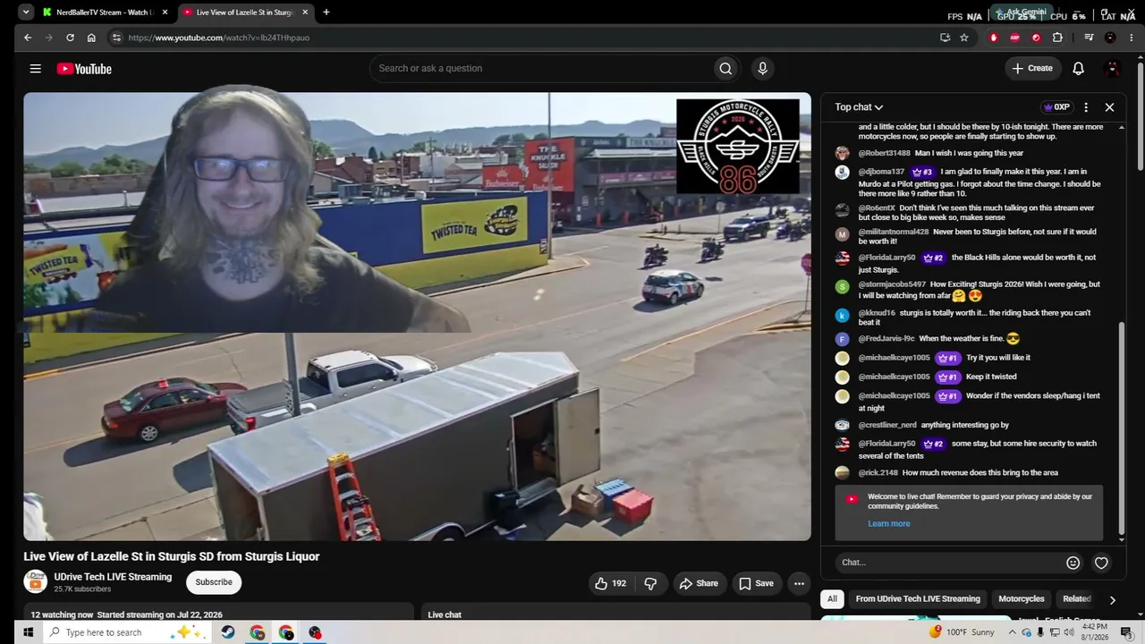Open the 0XP points badge

pos(1056,107)
